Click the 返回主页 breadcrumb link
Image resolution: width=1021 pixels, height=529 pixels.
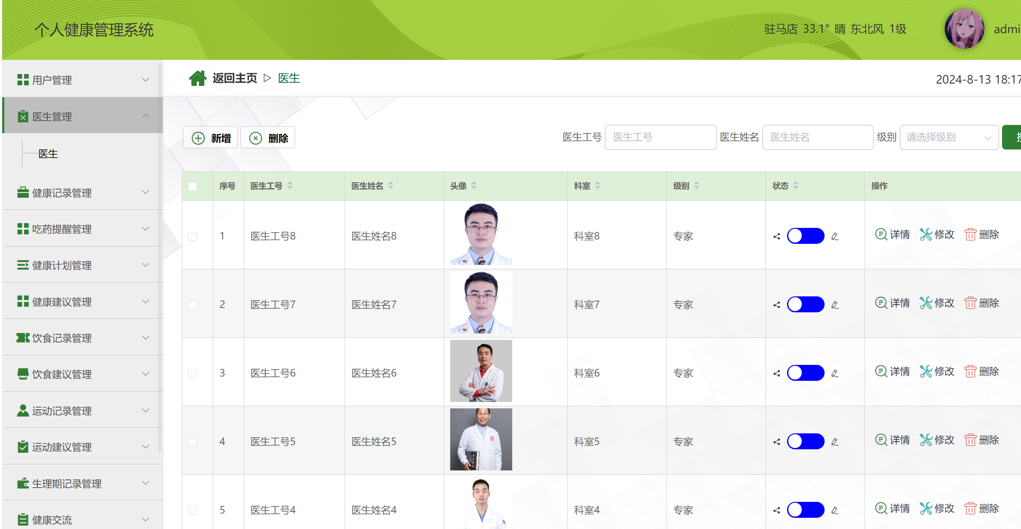pos(235,78)
